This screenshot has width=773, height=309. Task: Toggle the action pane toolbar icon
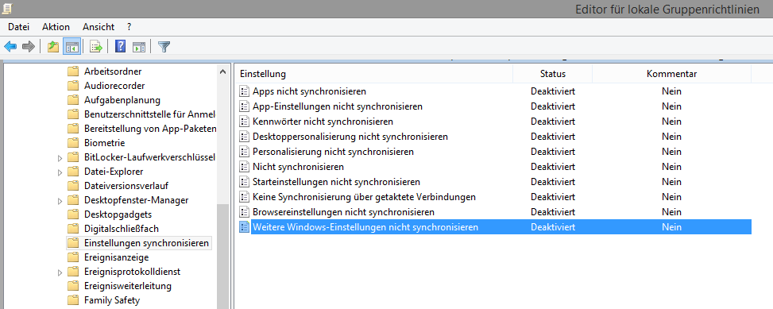pyautogui.click(x=139, y=47)
